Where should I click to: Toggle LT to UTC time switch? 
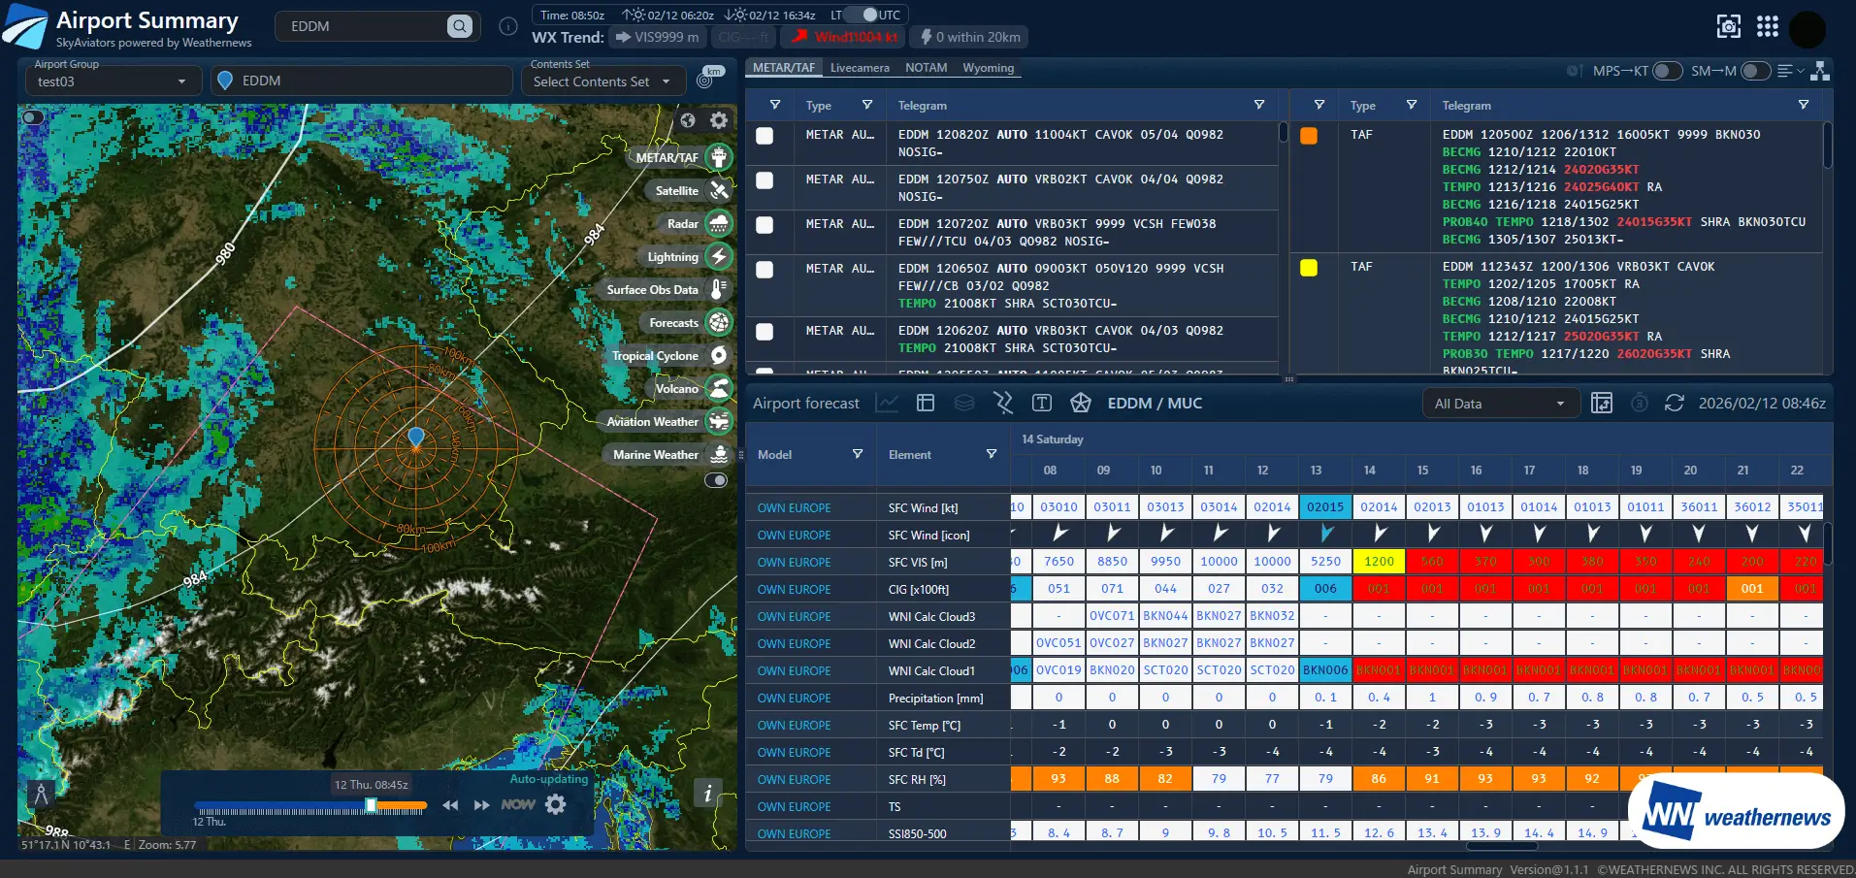(x=861, y=15)
